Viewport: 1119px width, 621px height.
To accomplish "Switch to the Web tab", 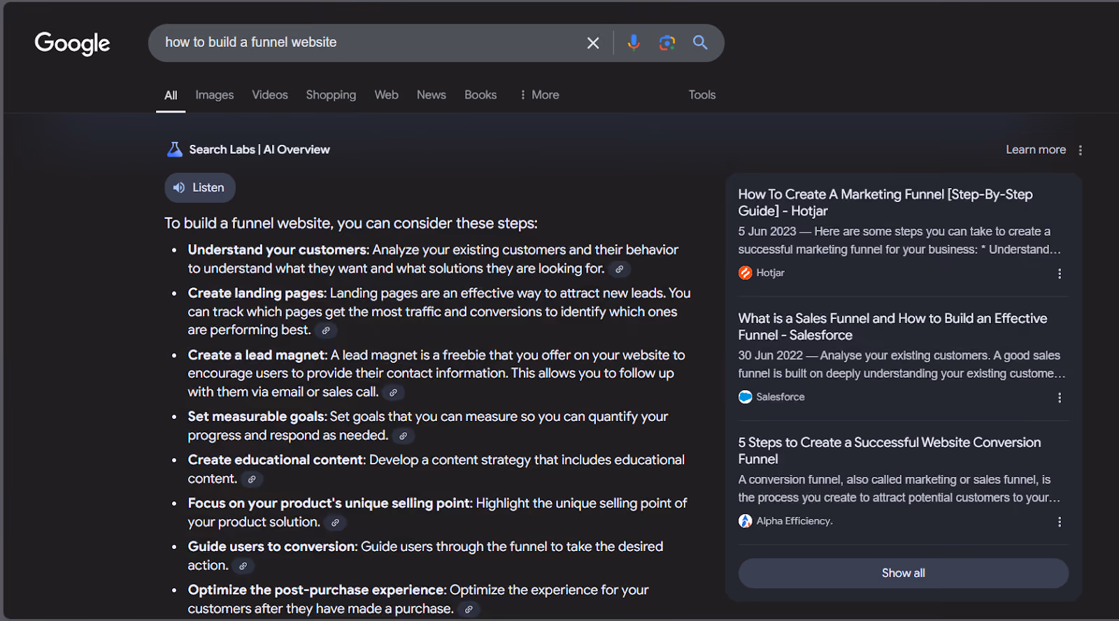I will pos(386,94).
